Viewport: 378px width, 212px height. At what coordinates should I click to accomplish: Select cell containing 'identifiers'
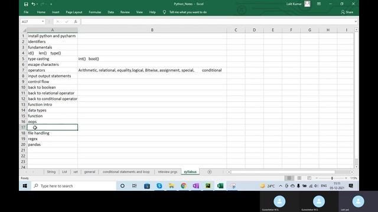[x=52, y=42]
